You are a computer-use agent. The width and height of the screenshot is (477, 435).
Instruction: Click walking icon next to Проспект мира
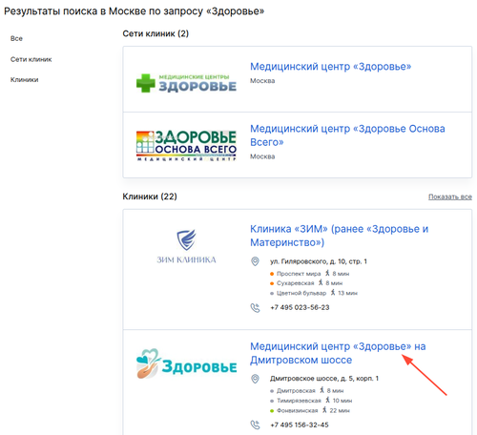[327, 273]
